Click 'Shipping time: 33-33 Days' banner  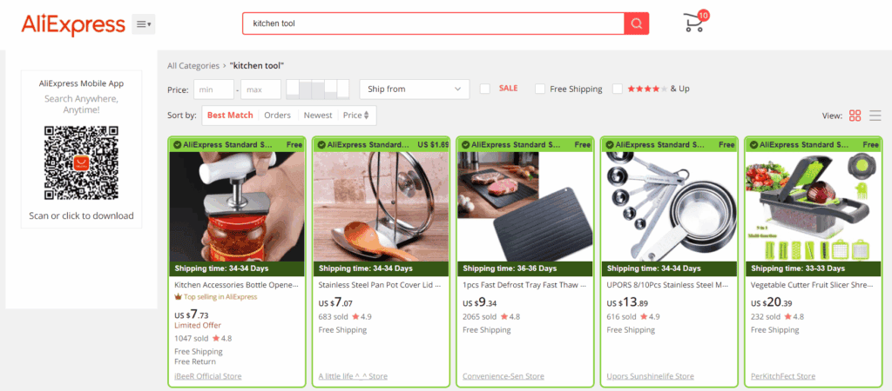coord(814,268)
